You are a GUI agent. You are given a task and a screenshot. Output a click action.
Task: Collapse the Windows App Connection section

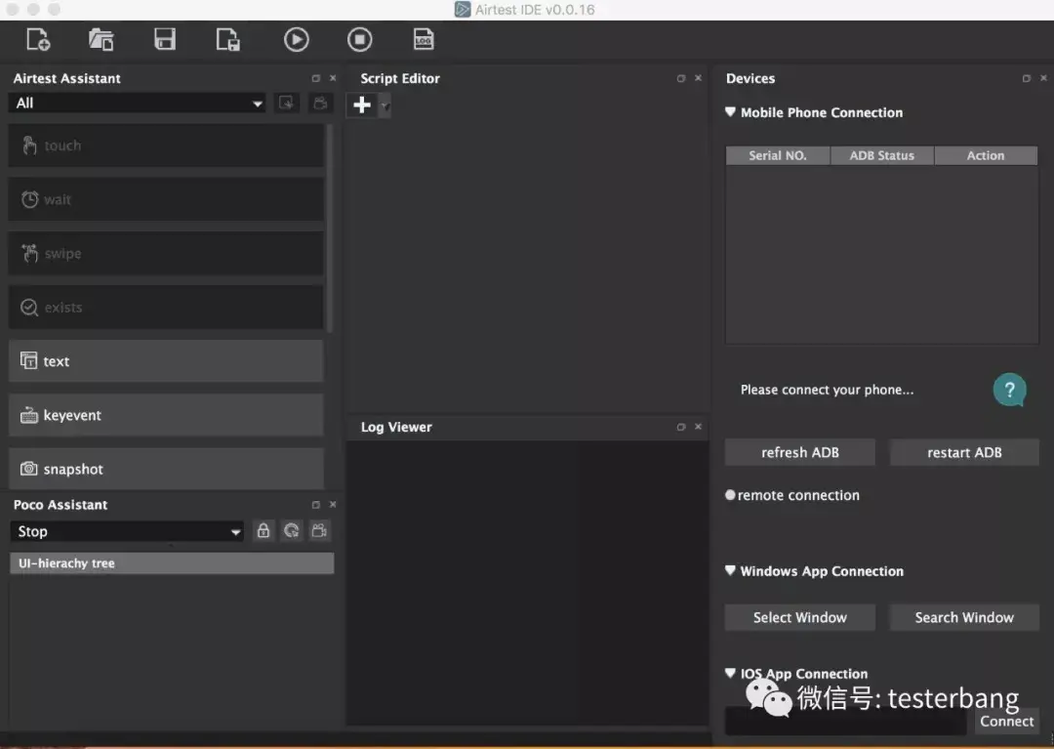[731, 571]
